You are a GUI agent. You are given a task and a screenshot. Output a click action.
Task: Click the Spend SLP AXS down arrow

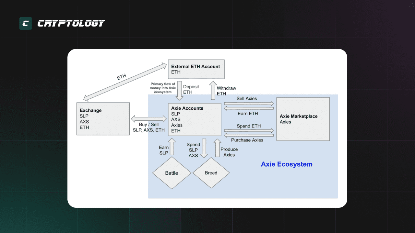[x=204, y=148]
